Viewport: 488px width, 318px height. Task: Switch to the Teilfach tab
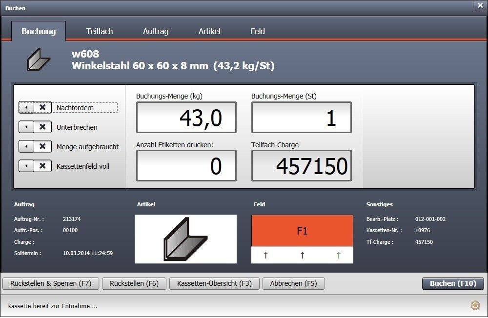(x=99, y=31)
